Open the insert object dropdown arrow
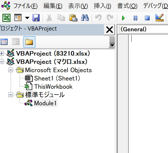This screenshot has width=168, height=153. click(27, 18)
